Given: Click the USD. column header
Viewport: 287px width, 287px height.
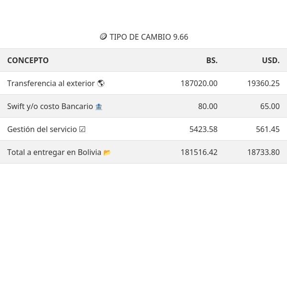Looking at the screenshot, I should click(x=270, y=60).
